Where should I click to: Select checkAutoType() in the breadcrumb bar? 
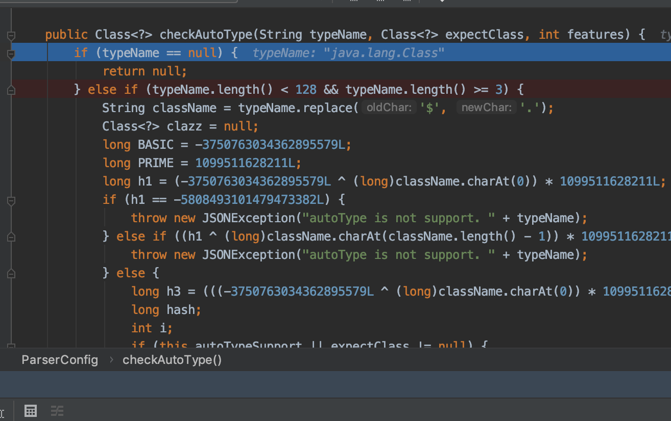[x=172, y=360]
